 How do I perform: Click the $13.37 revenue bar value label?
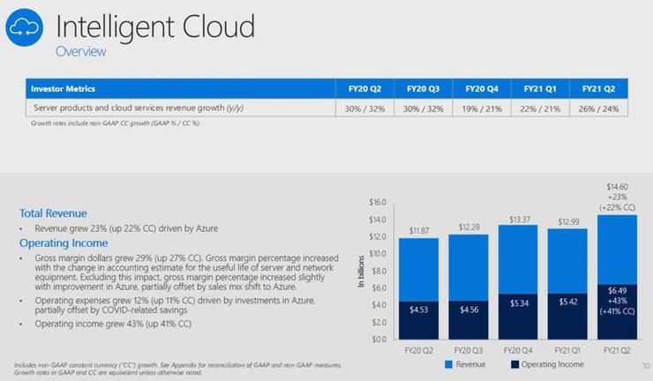(518, 220)
